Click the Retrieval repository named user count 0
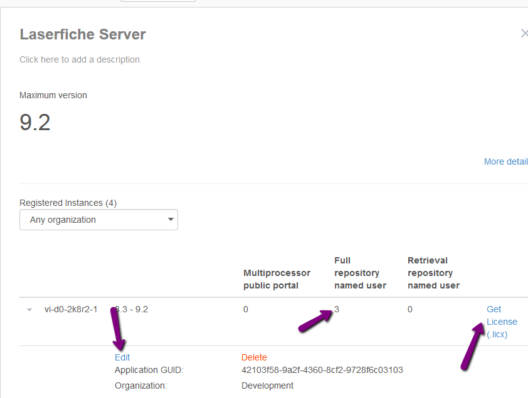The height and width of the screenshot is (398, 528). tap(410, 309)
